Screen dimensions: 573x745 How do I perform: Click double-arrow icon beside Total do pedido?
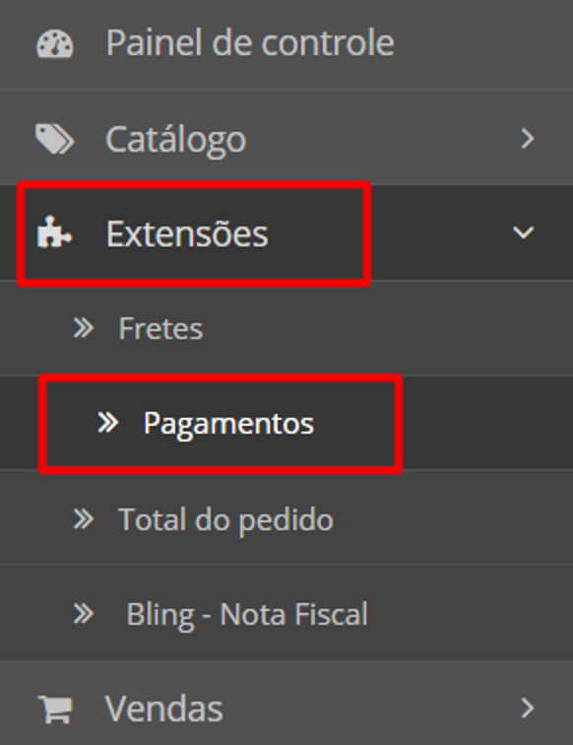pos(84,518)
